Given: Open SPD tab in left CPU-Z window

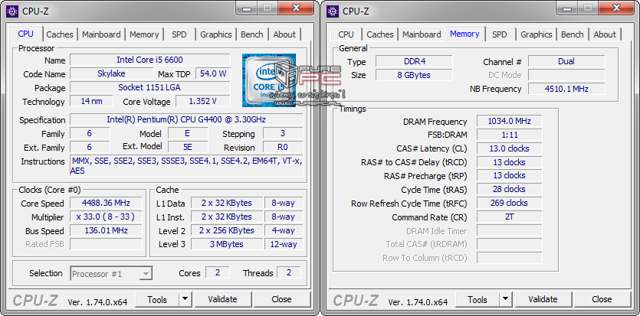Looking at the screenshot, I should click(179, 34).
